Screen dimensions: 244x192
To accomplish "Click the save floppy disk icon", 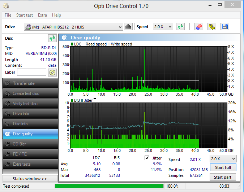I will [x=224, y=27].
